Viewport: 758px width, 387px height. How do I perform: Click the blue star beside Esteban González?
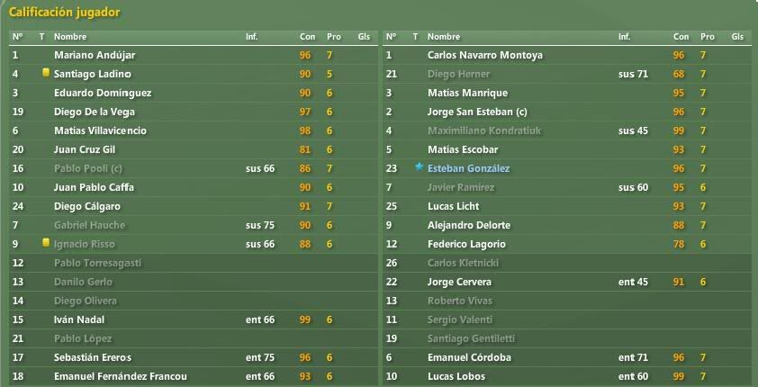click(x=419, y=167)
